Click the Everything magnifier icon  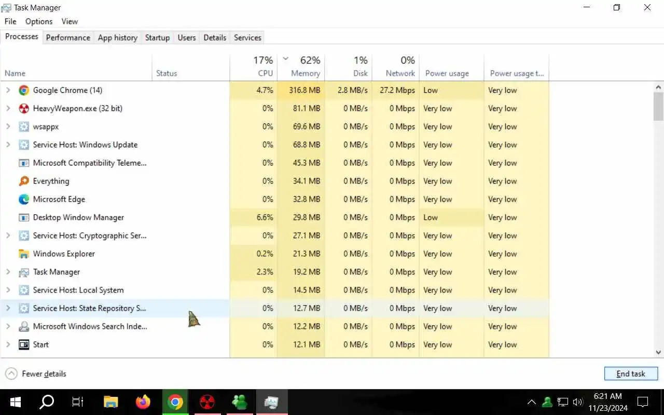(24, 181)
